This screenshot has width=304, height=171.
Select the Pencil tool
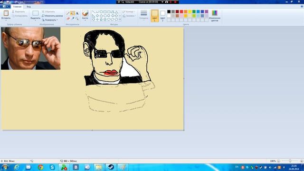(x=68, y=13)
